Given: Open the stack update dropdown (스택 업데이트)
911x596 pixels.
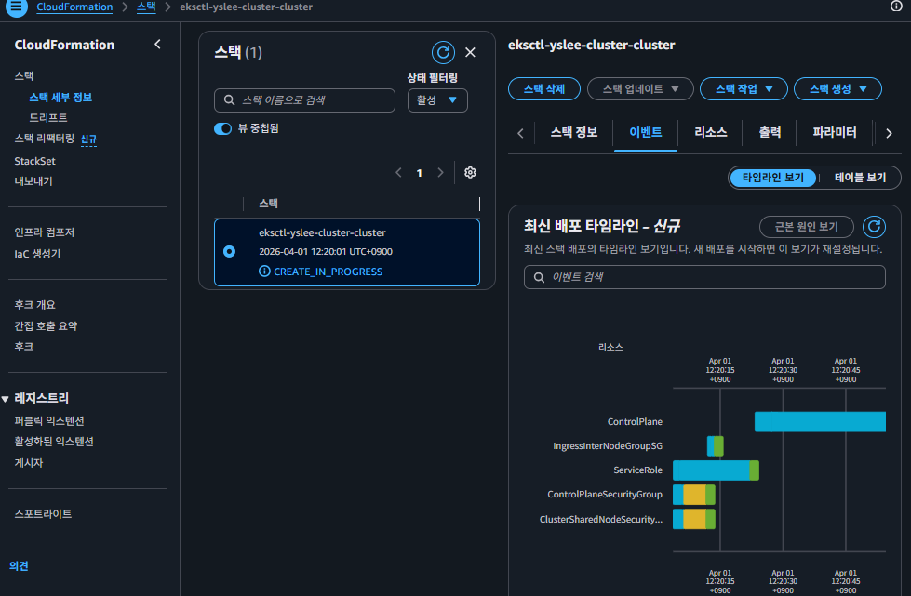Looking at the screenshot, I should click(640, 88).
